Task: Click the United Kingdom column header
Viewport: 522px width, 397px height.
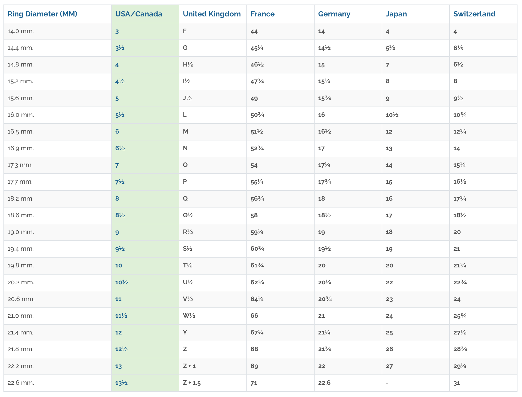Action: click(213, 14)
